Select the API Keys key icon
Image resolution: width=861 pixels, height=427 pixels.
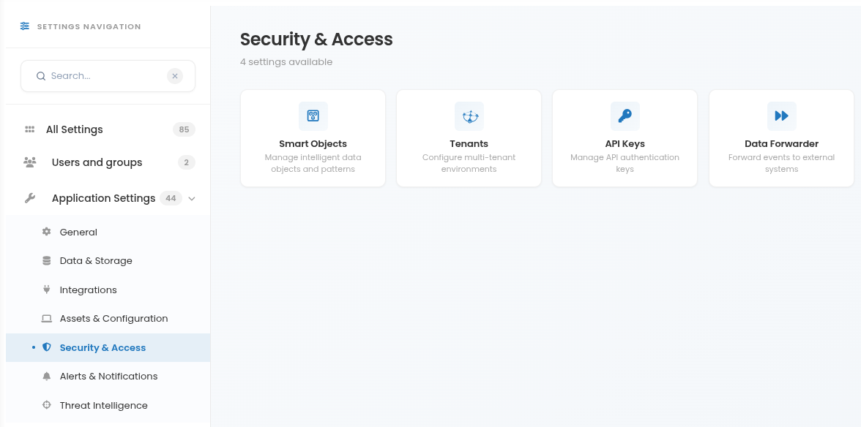(625, 116)
